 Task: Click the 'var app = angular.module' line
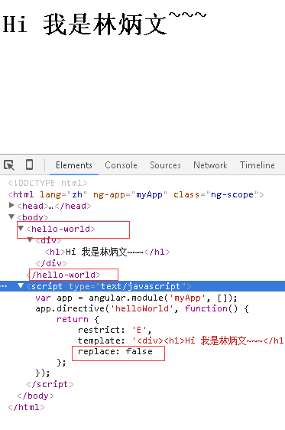tap(136, 298)
